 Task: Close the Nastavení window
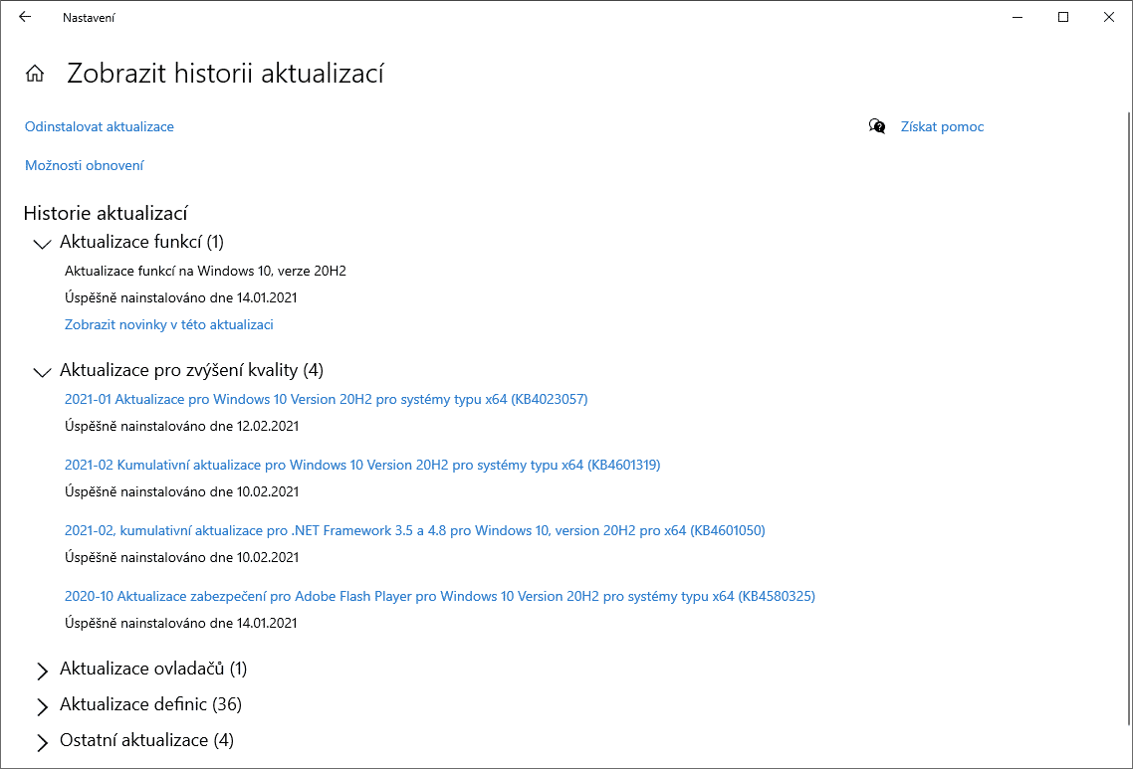(1109, 17)
